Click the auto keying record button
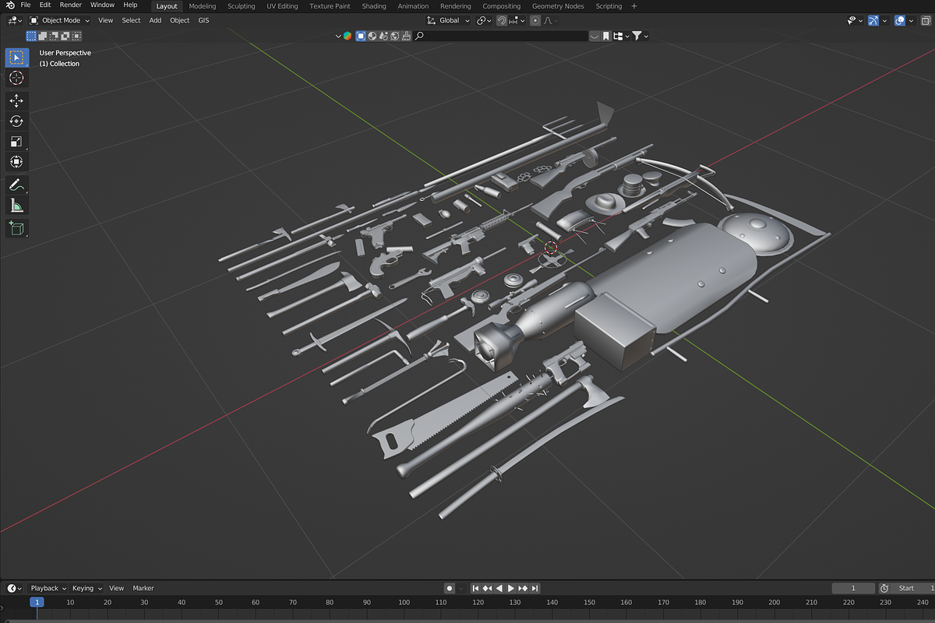Screen dimensions: 935x623 click(x=450, y=588)
